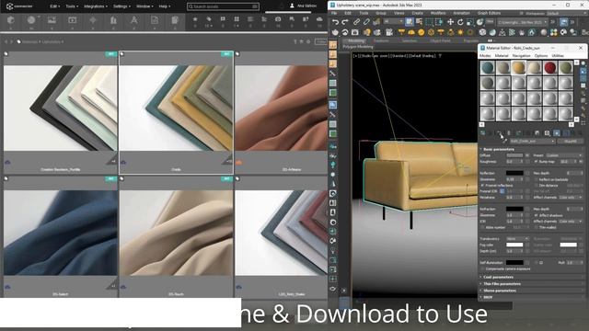Click the VRayMtl material type button

tap(571, 142)
